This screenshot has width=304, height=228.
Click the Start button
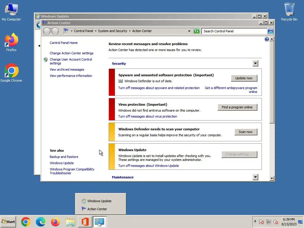[8, 221]
